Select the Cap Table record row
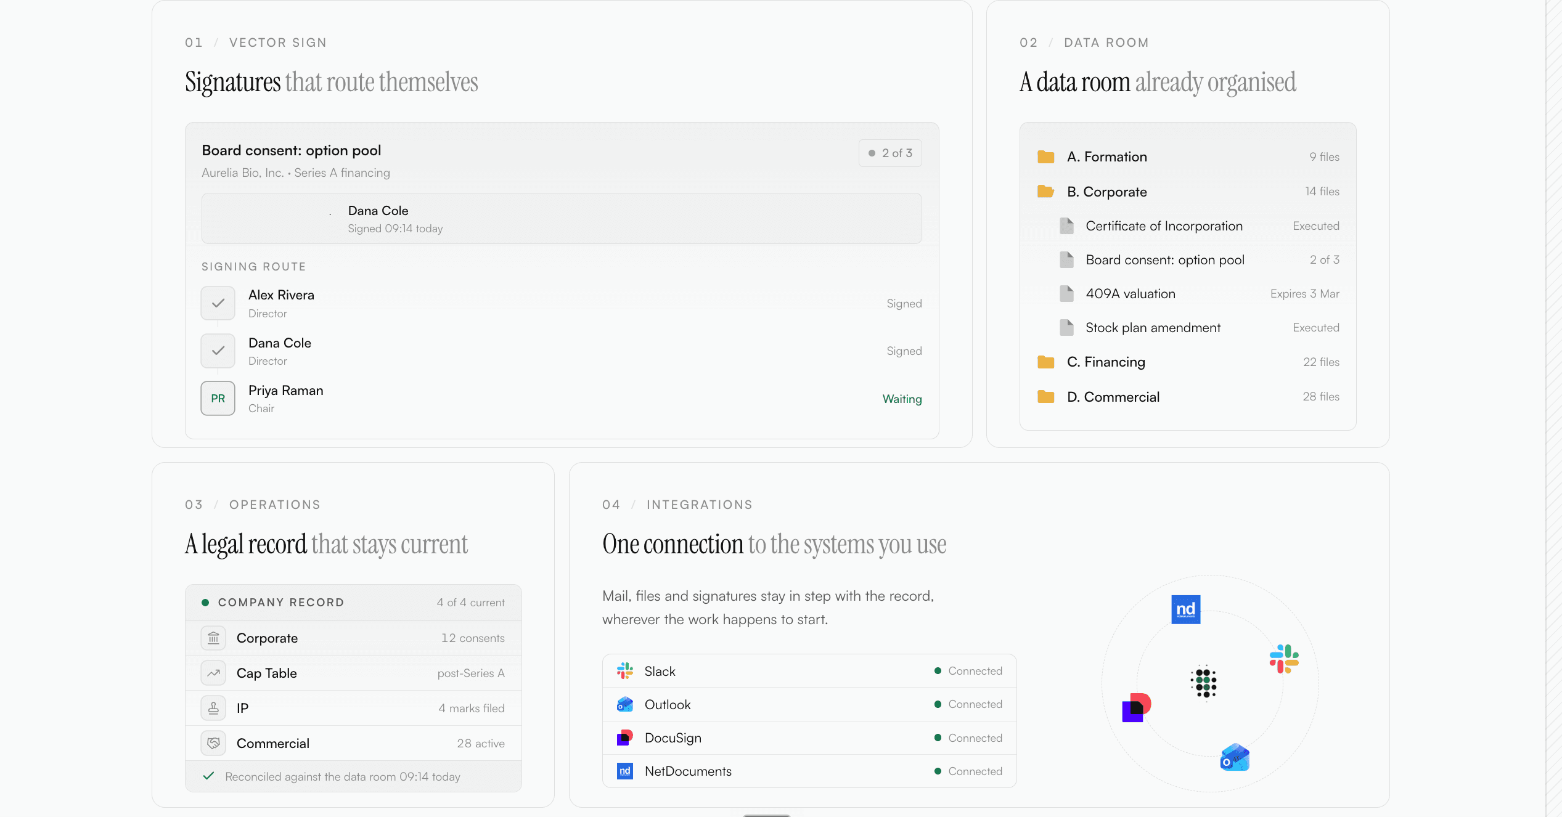 353,673
